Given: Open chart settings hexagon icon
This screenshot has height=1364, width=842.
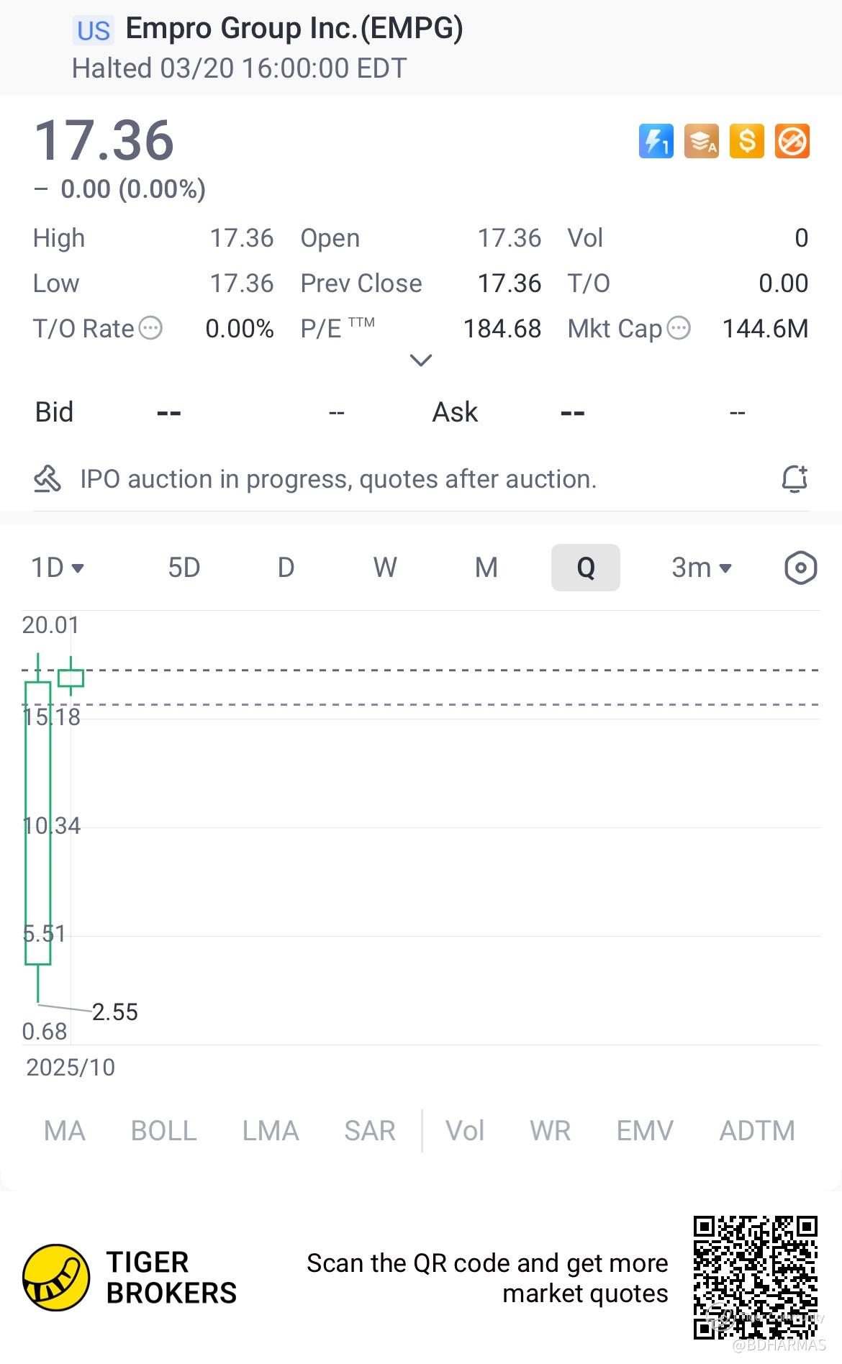Looking at the screenshot, I should point(800,568).
